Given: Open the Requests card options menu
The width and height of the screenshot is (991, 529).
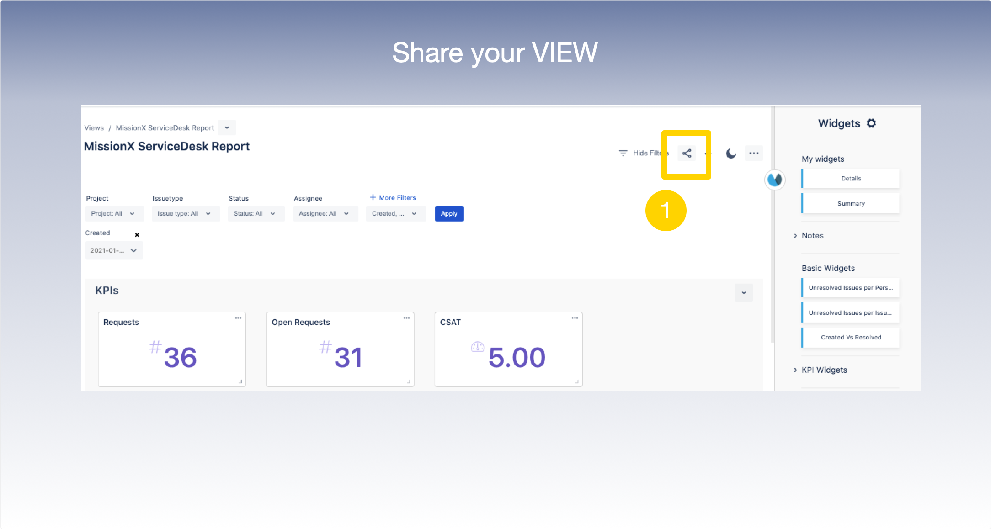Looking at the screenshot, I should click(238, 318).
